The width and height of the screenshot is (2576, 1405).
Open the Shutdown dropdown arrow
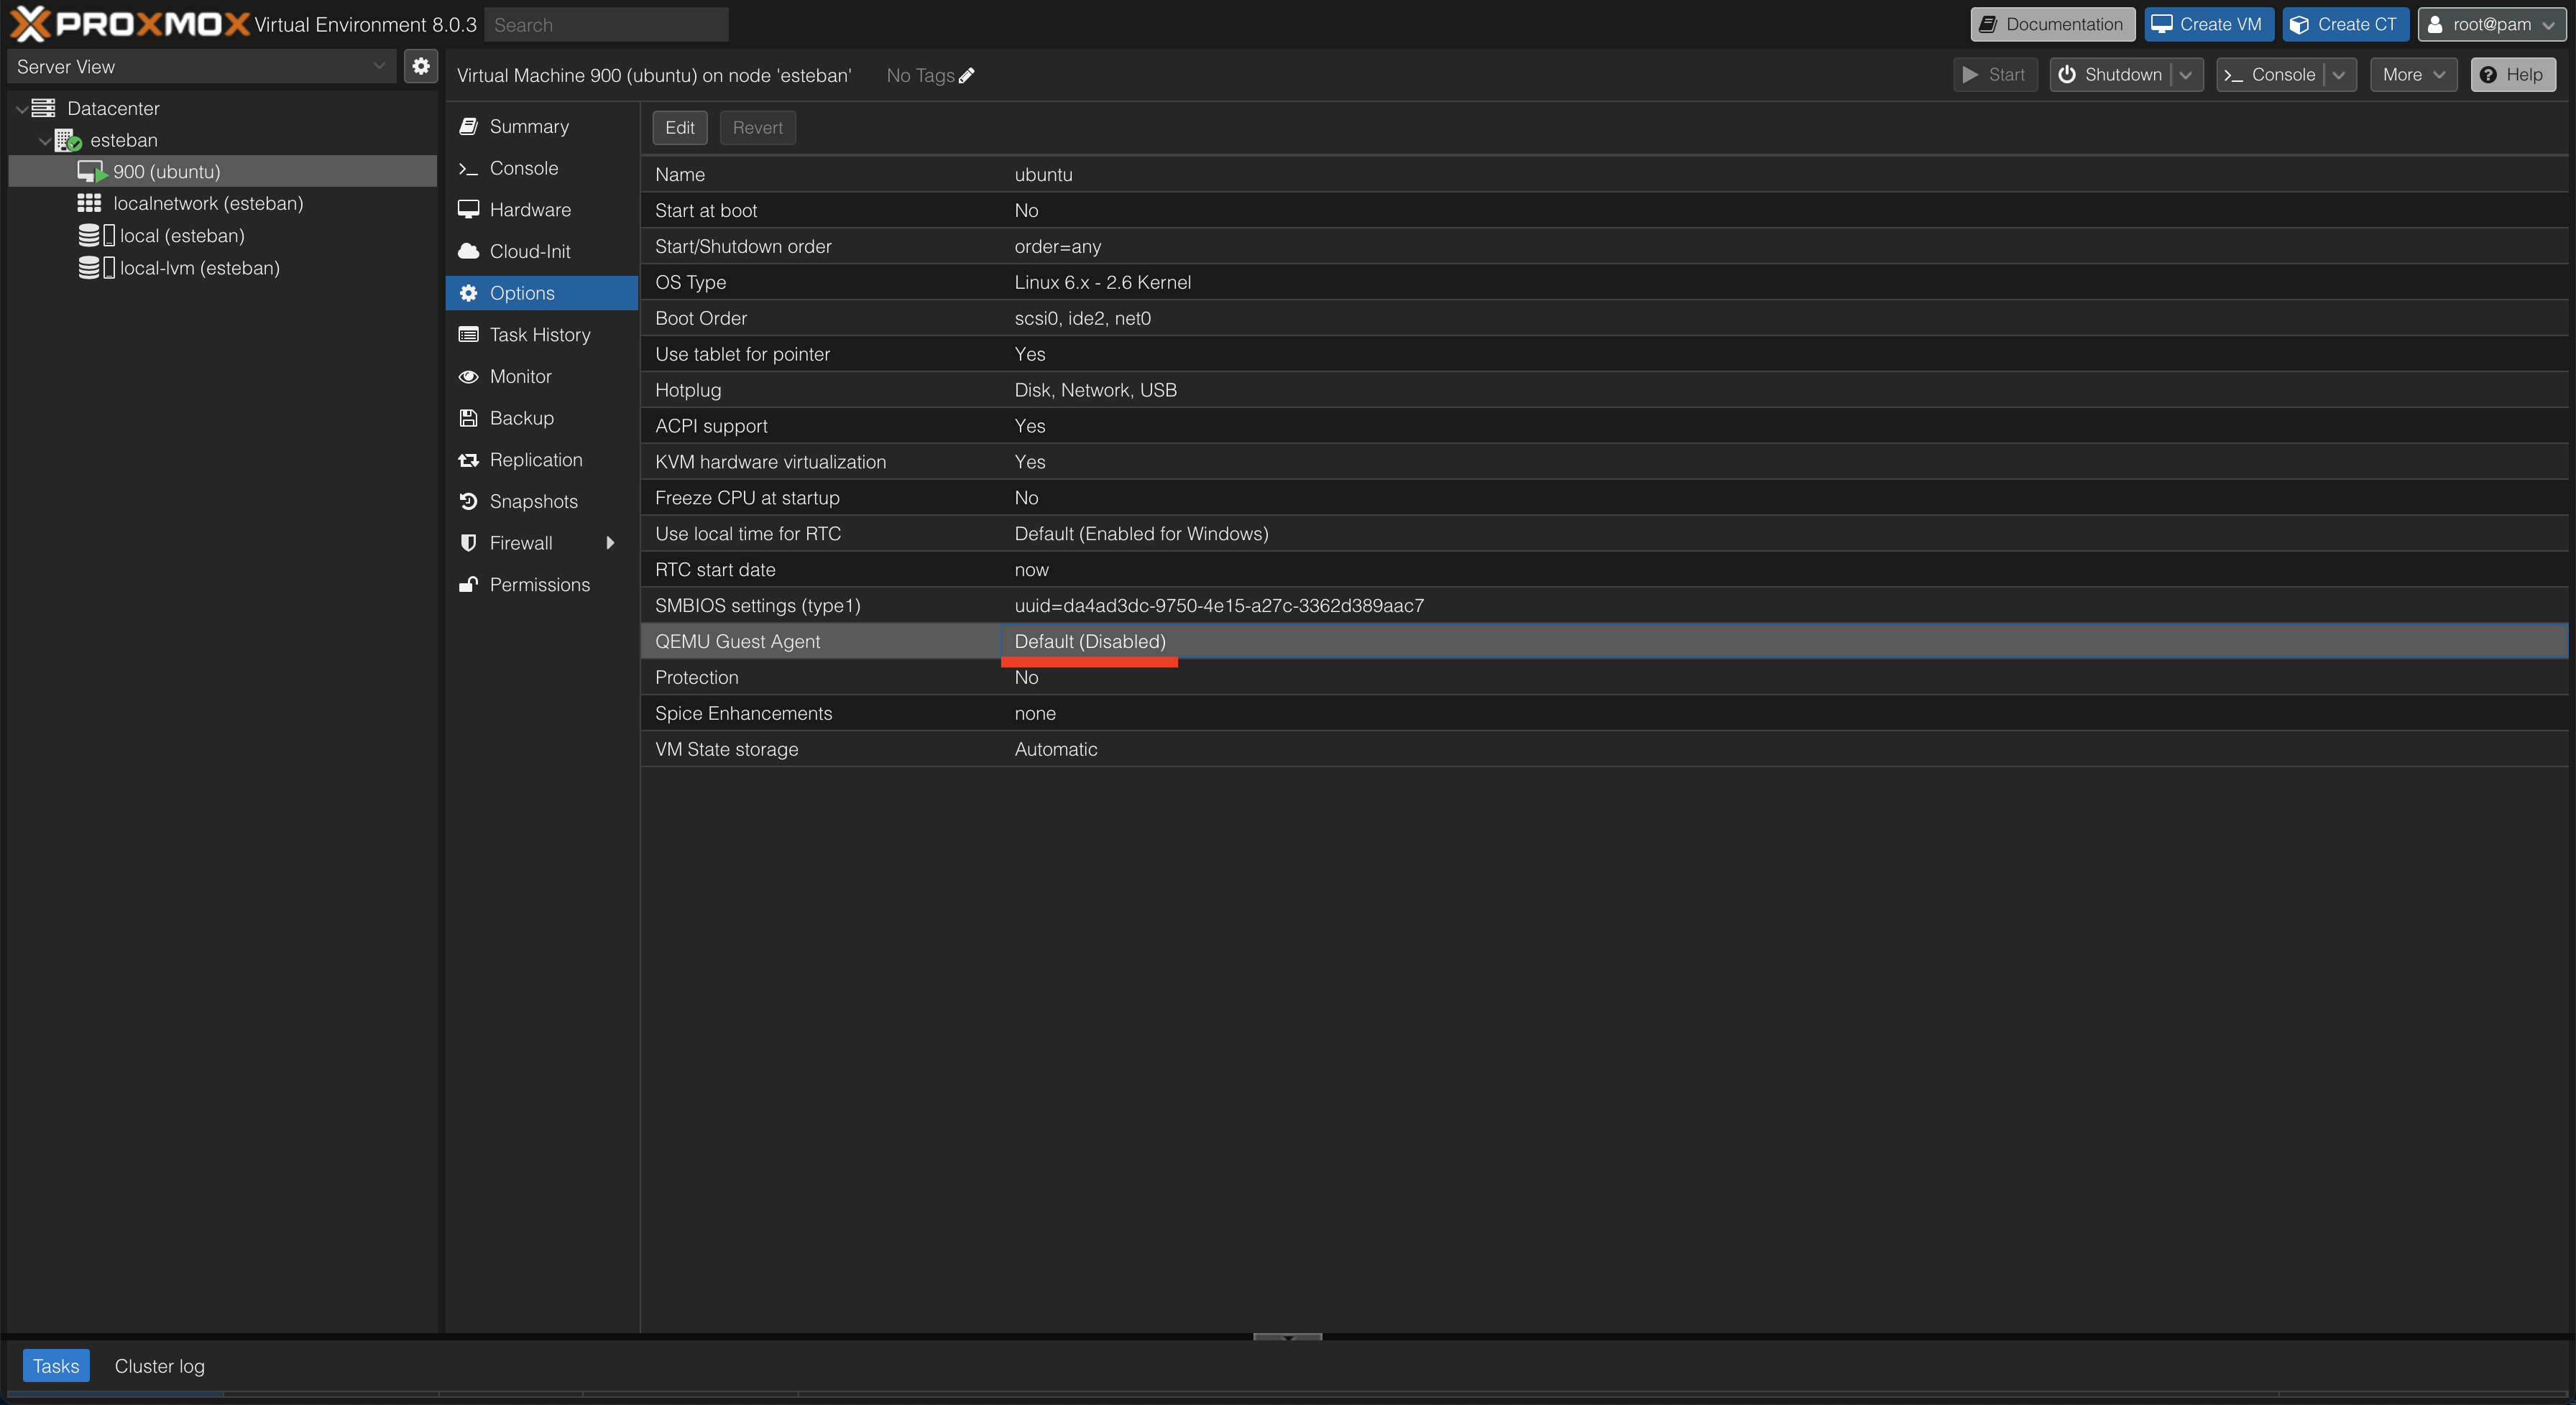pos(2186,75)
